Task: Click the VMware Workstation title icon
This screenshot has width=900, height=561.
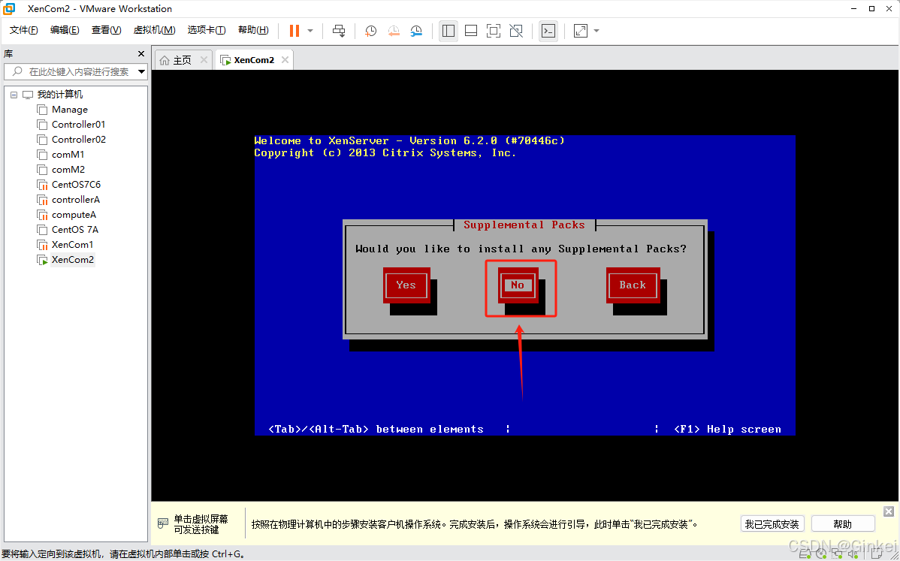Action: 9,8
